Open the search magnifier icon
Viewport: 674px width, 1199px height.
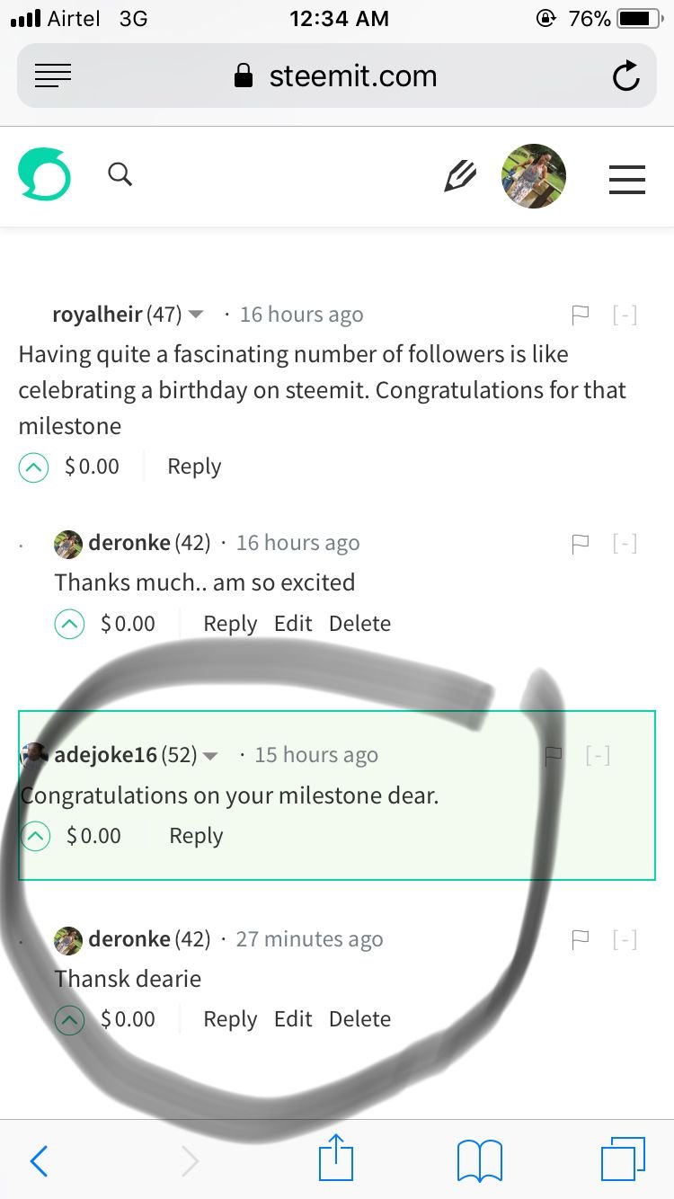(x=120, y=173)
